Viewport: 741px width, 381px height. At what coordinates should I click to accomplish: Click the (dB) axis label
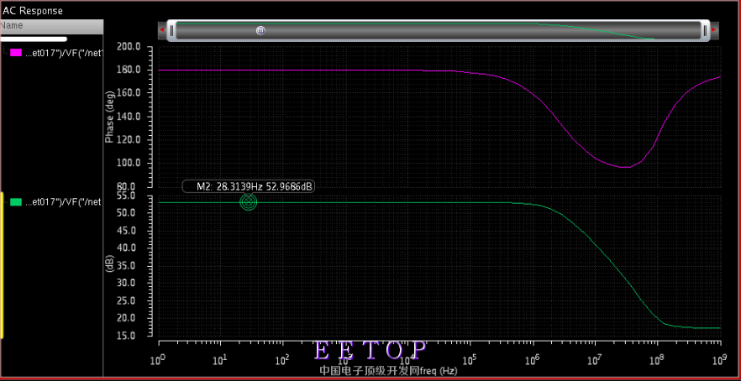pos(108,265)
